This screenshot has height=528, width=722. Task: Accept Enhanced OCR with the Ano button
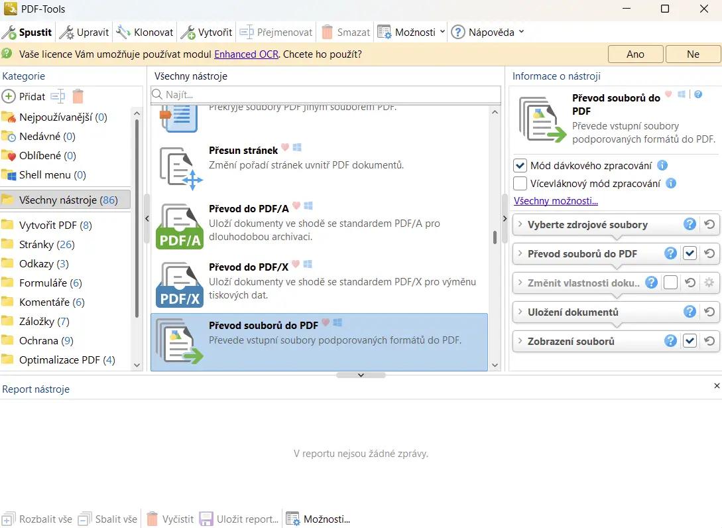(635, 54)
